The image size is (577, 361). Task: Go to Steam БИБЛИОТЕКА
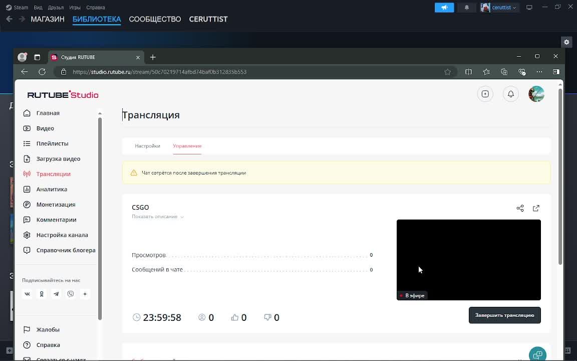pyautogui.click(x=97, y=19)
